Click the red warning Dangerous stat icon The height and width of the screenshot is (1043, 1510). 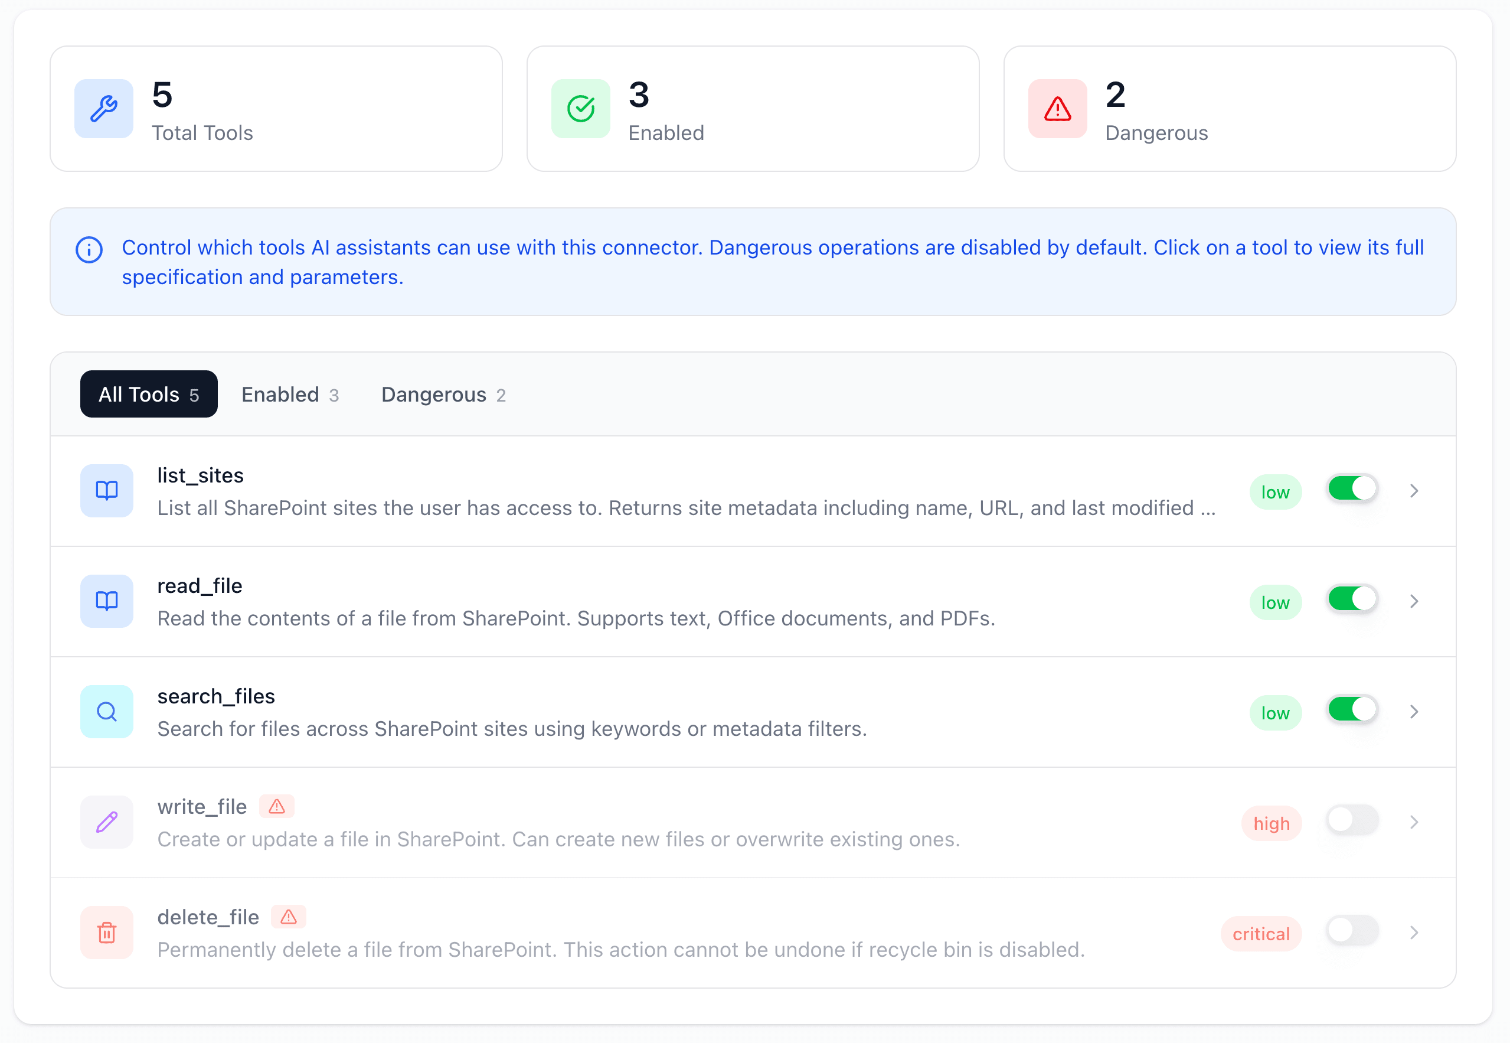pos(1057,109)
